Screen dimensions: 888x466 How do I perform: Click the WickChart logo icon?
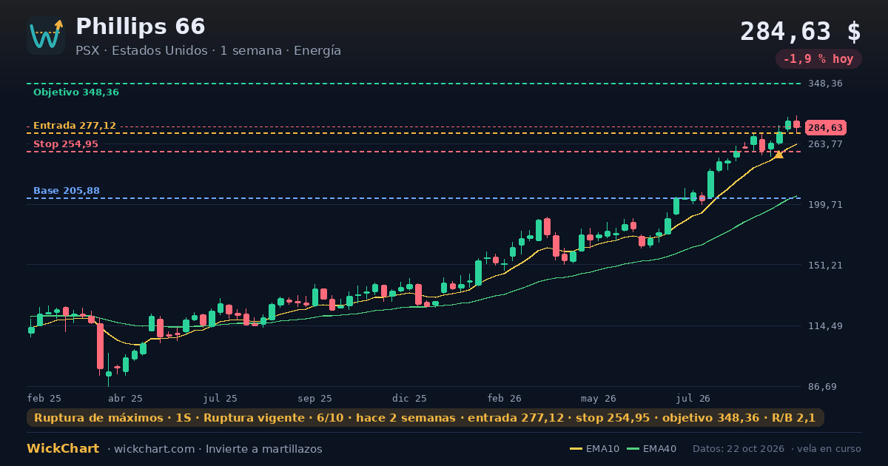point(46,36)
